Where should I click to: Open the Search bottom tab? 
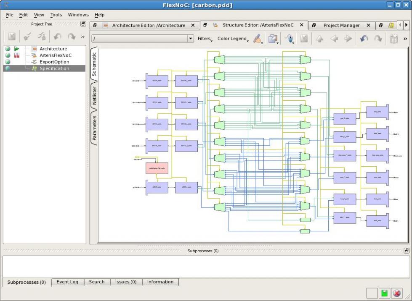pos(97,282)
